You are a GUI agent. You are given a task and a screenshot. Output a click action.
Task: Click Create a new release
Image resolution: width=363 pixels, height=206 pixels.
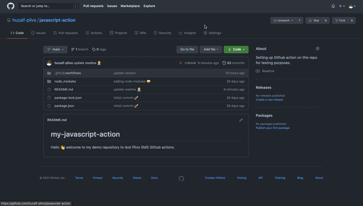click(269, 100)
